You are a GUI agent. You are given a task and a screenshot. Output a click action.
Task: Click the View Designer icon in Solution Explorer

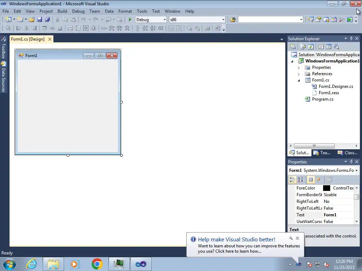click(329, 47)
